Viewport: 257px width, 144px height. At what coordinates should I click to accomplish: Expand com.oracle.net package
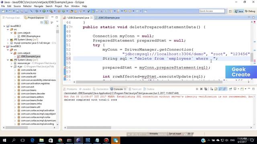(15, 70)
